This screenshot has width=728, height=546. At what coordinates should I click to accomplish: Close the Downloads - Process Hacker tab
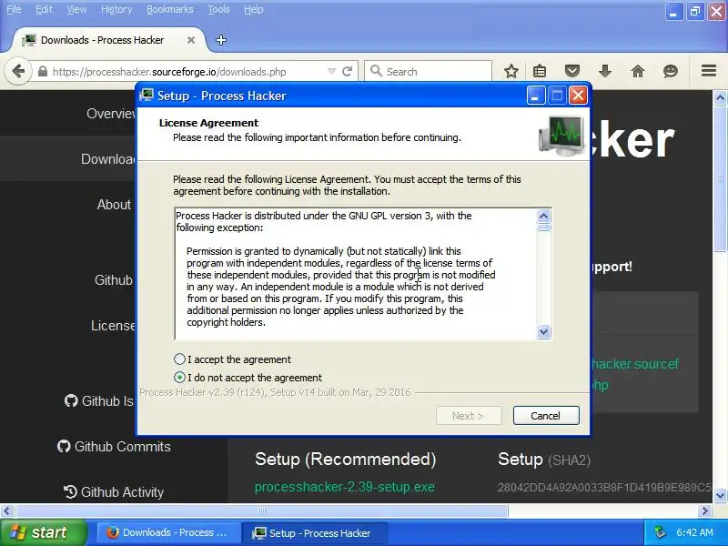(x=191, y=40)
